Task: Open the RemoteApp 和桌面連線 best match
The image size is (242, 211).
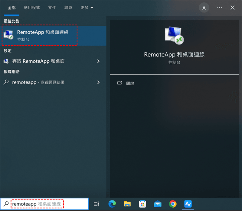Action: (53, 36)
